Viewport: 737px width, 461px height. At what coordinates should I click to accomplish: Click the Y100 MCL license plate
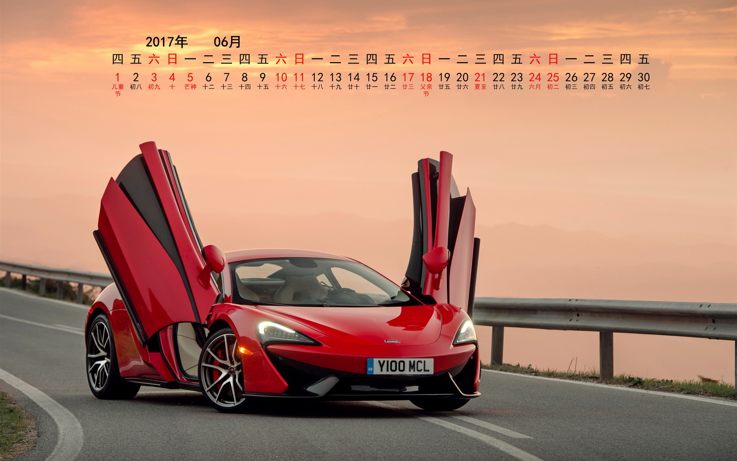pos(400,366)
